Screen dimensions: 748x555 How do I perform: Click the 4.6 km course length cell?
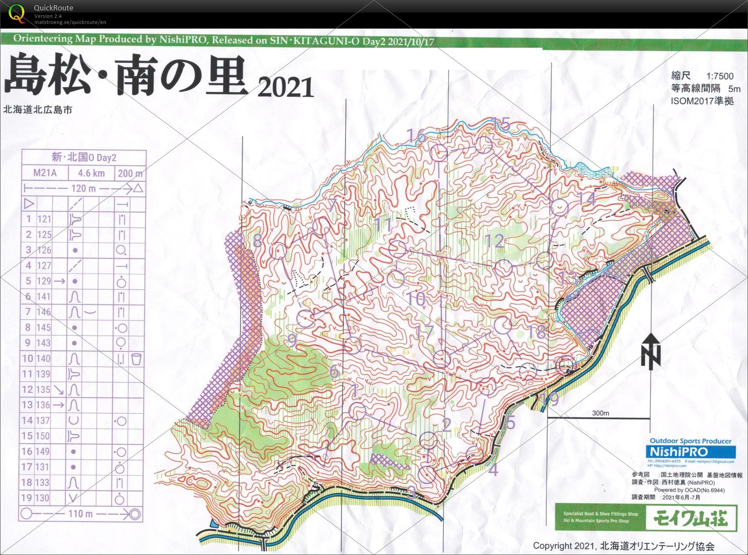(x=91, y=173)
